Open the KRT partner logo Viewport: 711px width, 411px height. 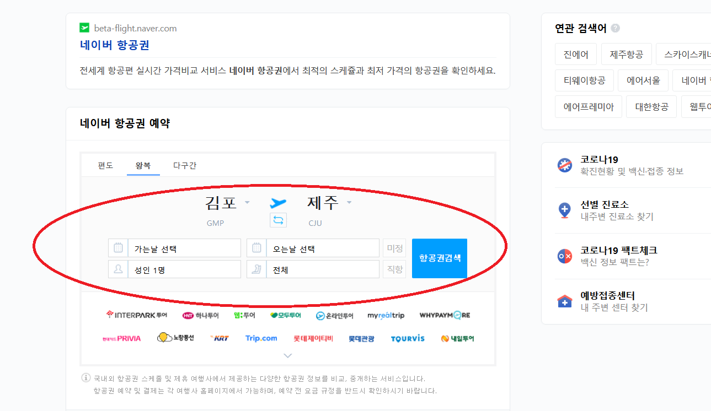(220, 338)
